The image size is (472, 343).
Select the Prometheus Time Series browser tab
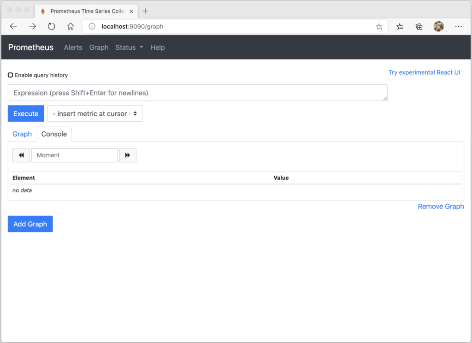tap(86, 12)
